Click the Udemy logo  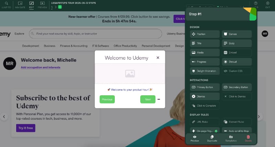[5, 34]
